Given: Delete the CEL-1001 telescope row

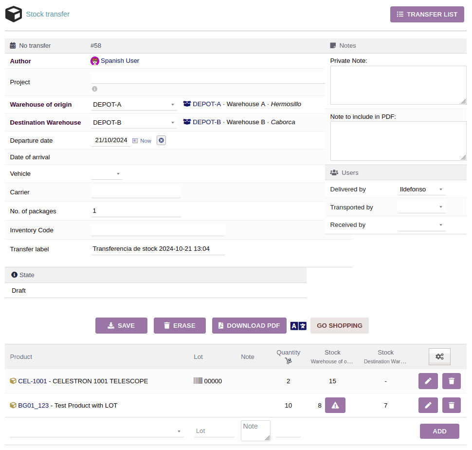Looking at the screenshot, I should pos(451,381).
